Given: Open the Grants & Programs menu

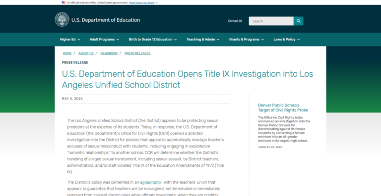Looking at the screenshot, I should 247,39.
